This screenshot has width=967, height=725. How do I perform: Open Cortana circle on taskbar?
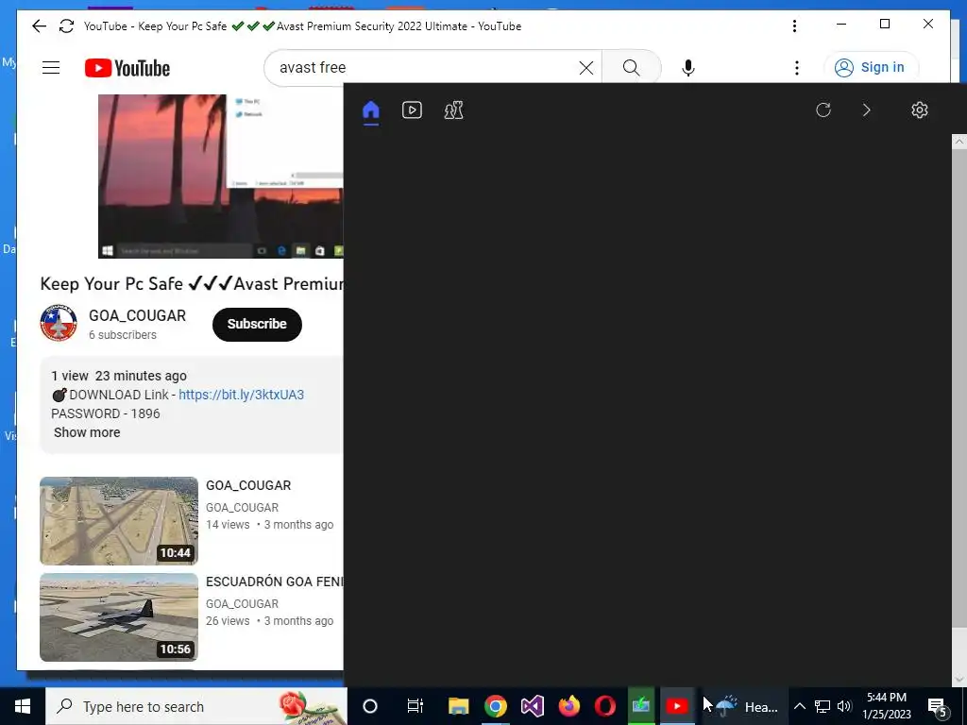[370, 706]
